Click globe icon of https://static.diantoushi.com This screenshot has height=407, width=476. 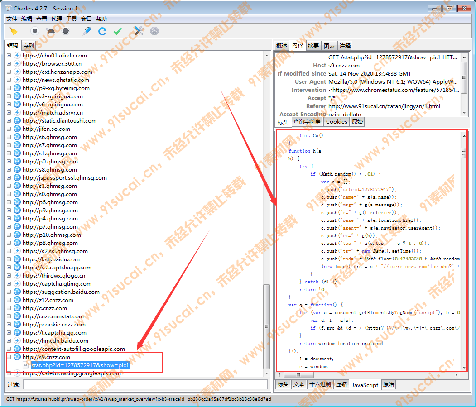point(17,121)
